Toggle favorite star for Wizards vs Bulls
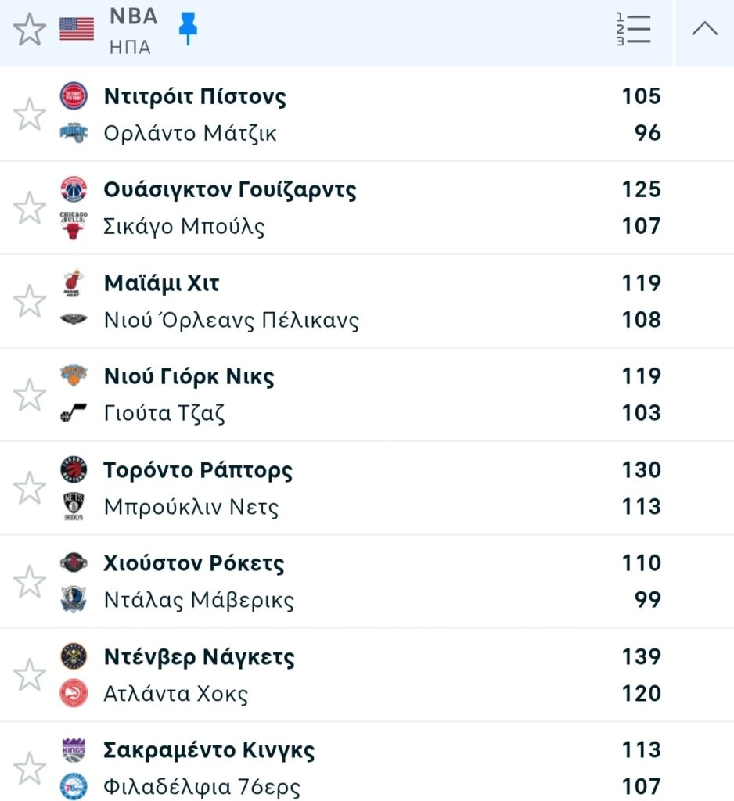The height and width of the screenshot is (801, 734). point(30,208)
